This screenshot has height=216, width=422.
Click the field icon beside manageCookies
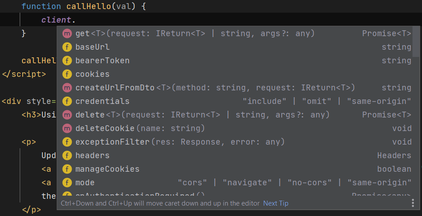(67, 169)
